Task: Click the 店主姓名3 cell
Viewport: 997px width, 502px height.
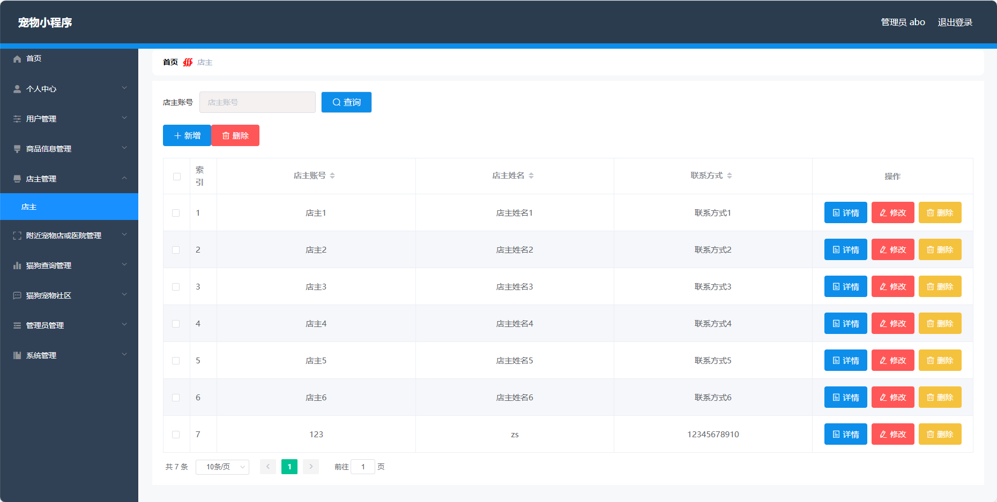Action: [x=515, y=287]
